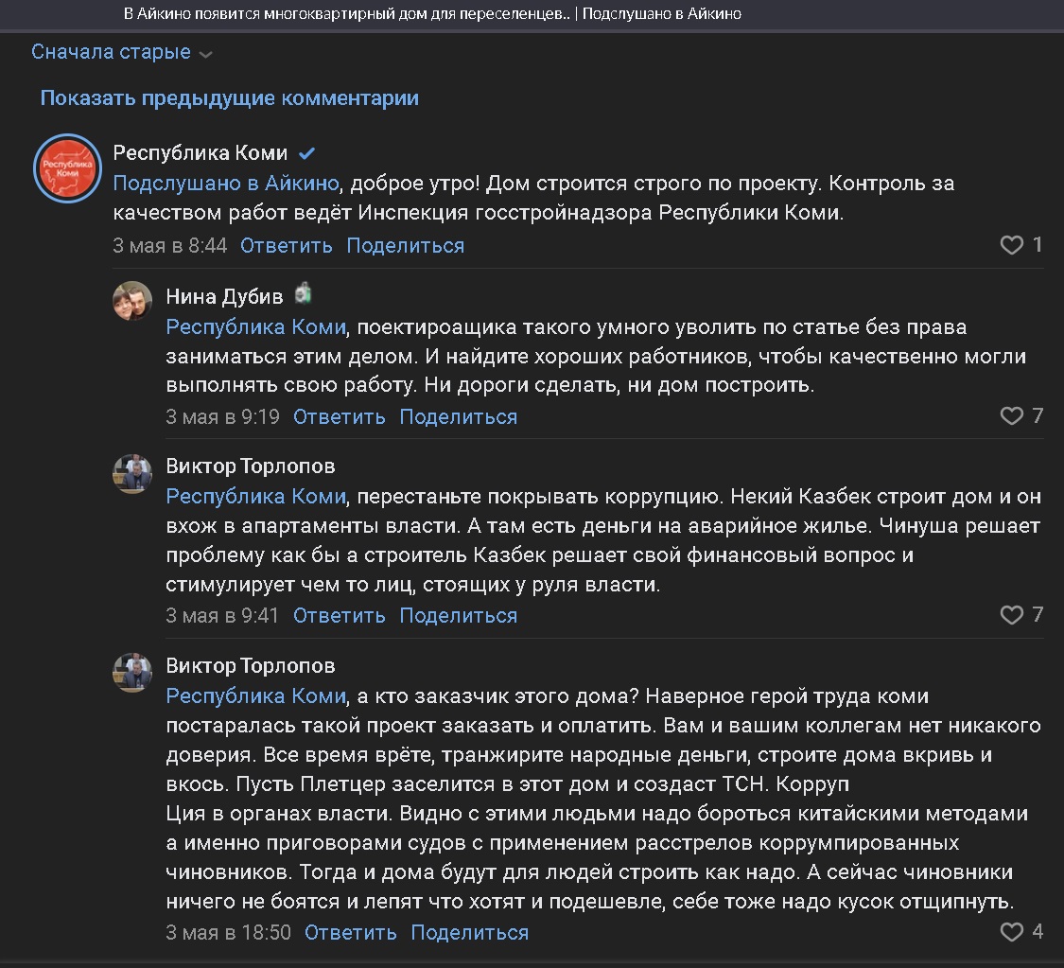Open Виктор Торлопов's avatar at 18:50 comment
The width and height of the screenshot is (1064, 968).
[x=132, y=673]
